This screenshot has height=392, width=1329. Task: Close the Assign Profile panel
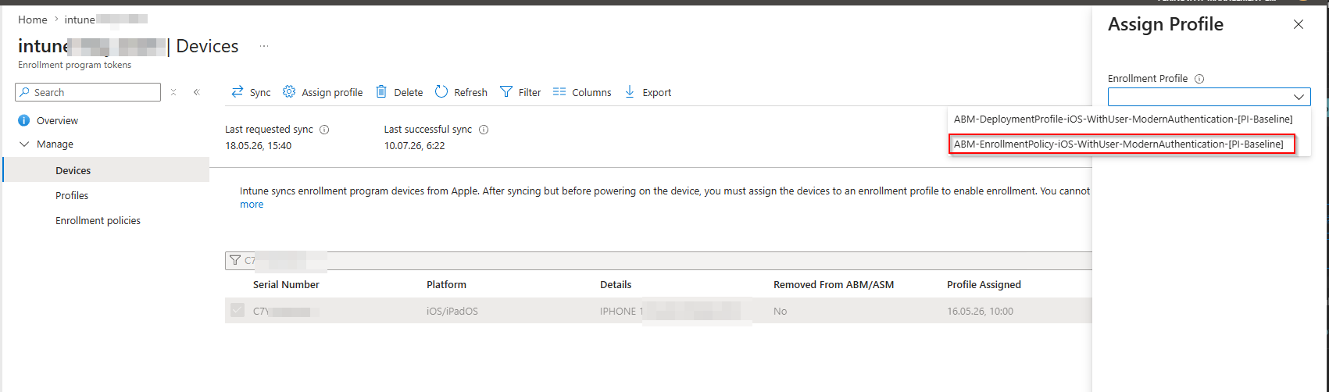1299,24
